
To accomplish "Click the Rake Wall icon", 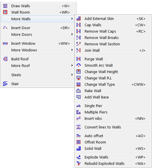I will coord(79,91).
